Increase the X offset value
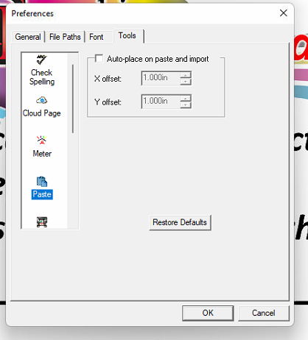308x340 pixels. [186, 75]
